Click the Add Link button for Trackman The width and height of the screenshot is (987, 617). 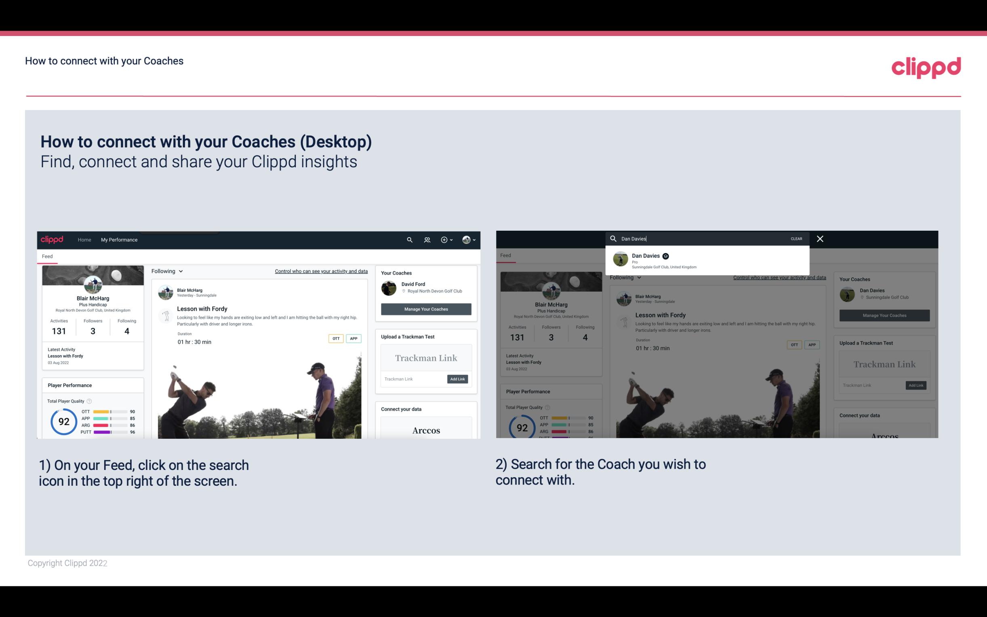[x=458, y=379]
